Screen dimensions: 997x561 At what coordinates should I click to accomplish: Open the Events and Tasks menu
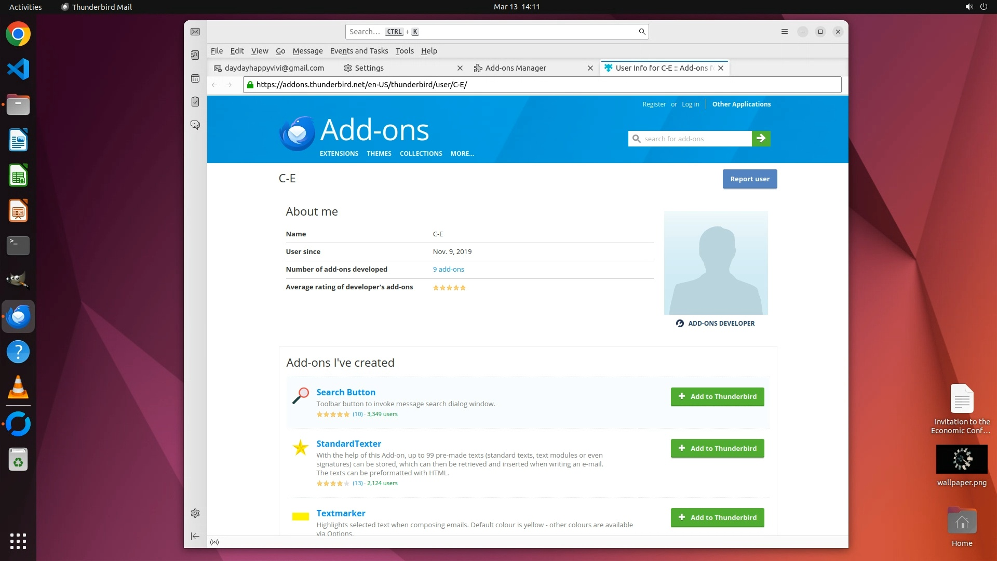(359, 51)
